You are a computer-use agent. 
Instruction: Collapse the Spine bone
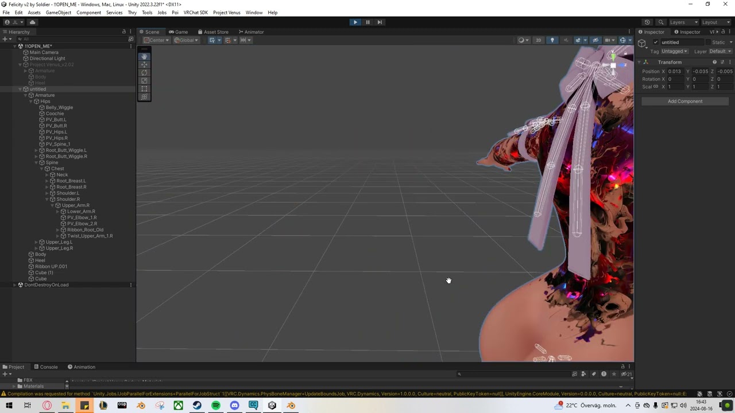click(x=36, y=162)
